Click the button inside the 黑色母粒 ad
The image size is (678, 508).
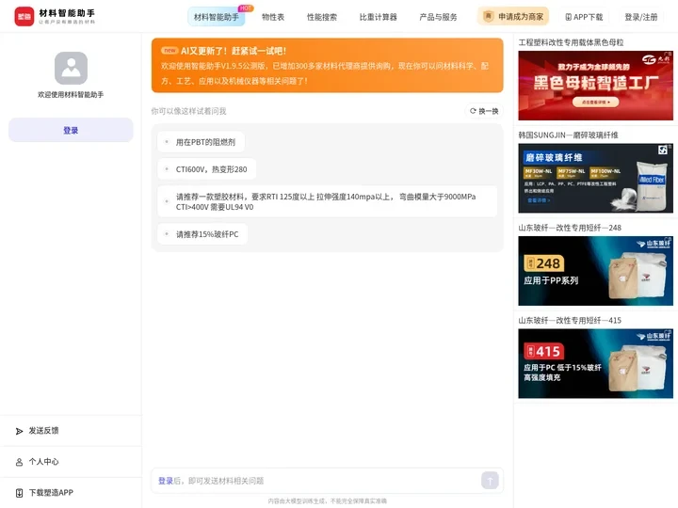(x=595, y=103)
